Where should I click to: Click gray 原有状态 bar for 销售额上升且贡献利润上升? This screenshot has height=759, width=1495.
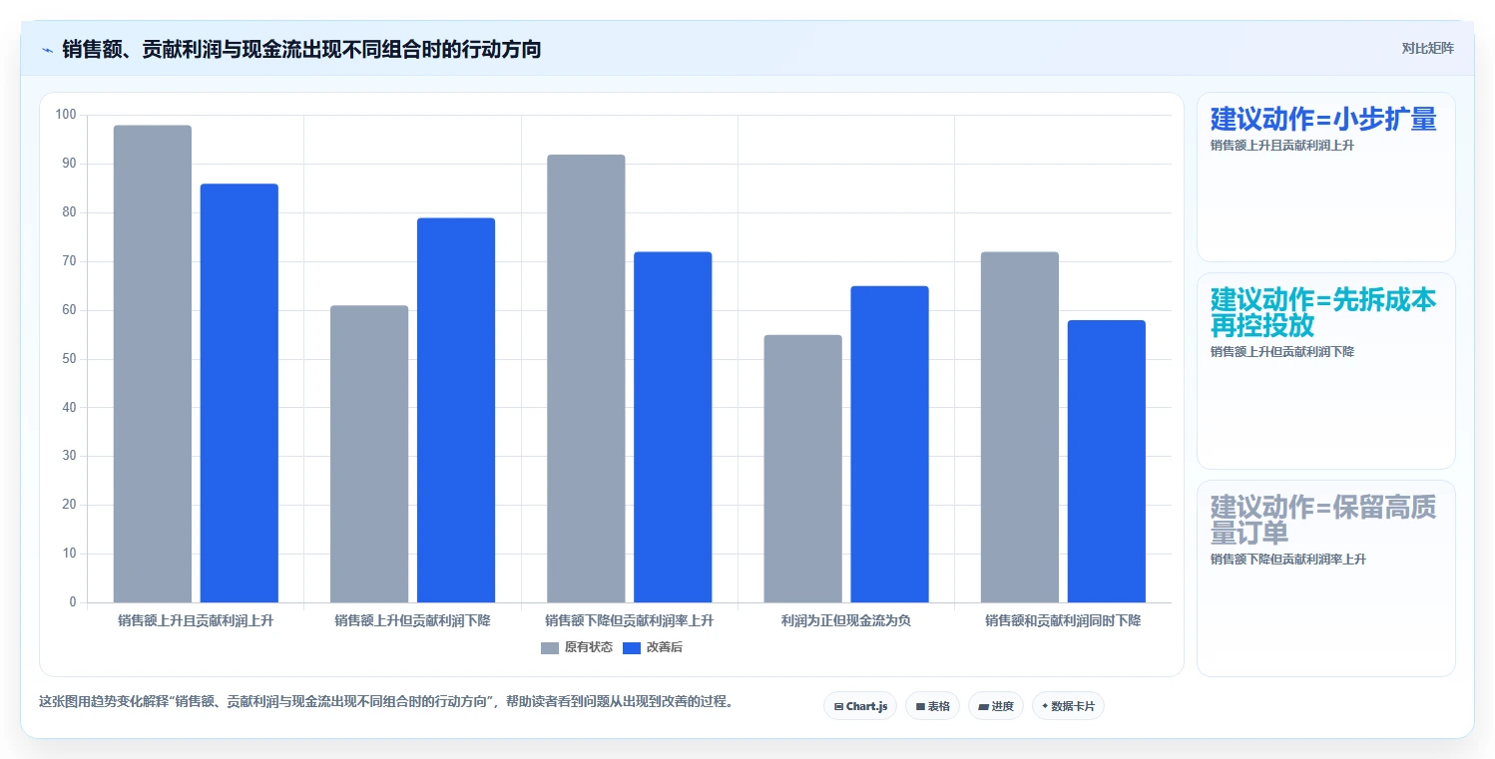153,364
